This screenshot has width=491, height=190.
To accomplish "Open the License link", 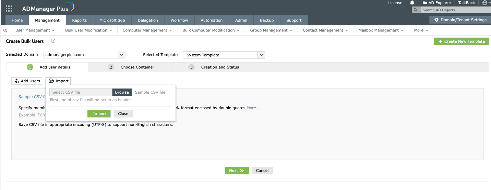I will pos(395,3).
